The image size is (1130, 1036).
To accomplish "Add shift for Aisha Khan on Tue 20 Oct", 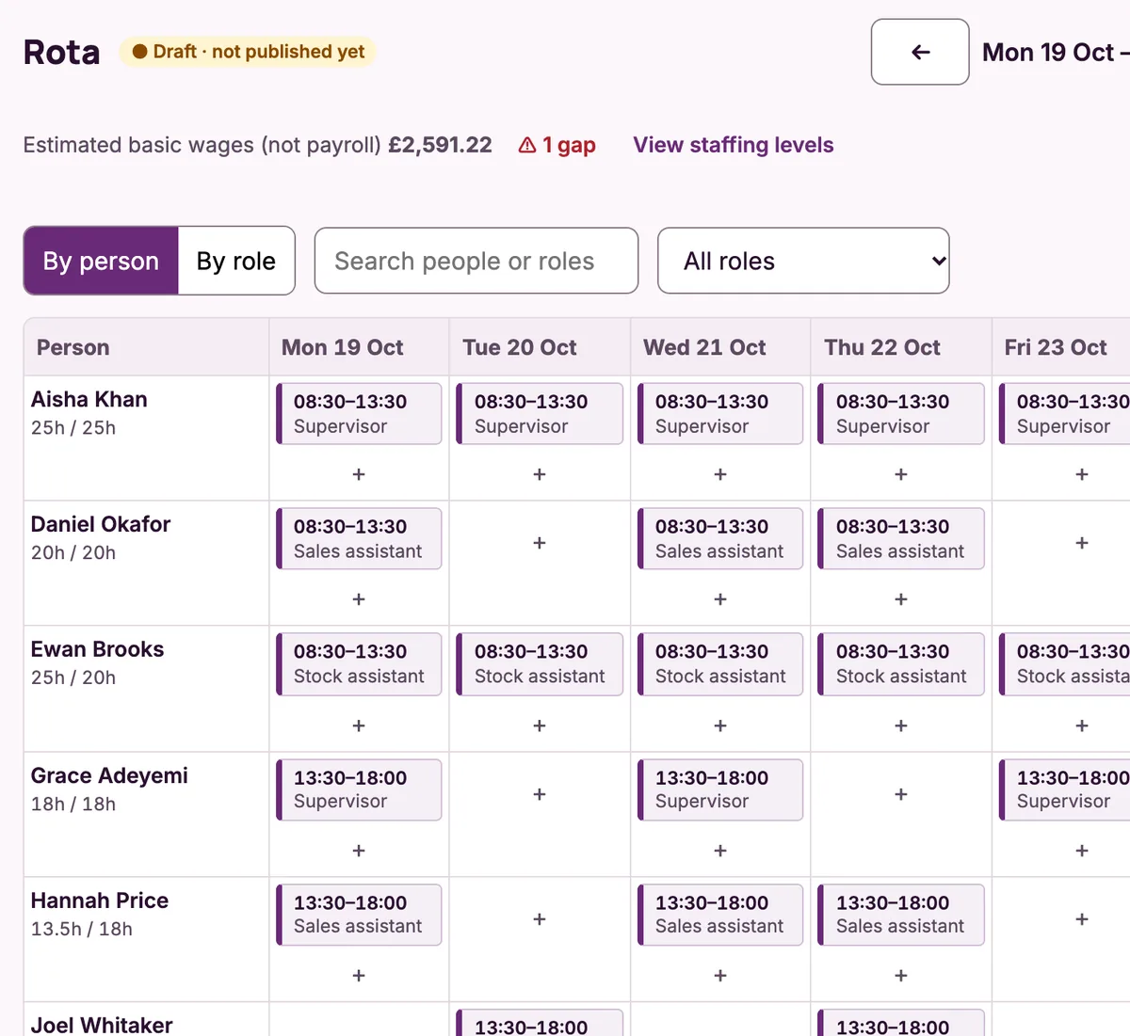I will pos(540,474).
